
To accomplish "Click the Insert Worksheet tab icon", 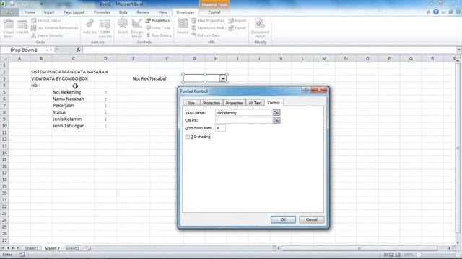I will [88, 248].
